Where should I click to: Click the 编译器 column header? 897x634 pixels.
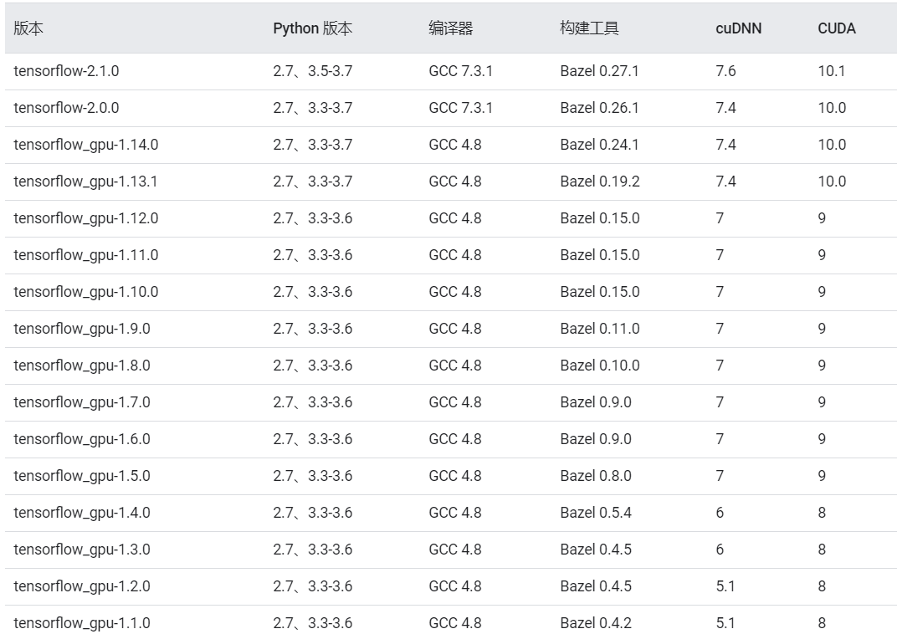coord(443,28)
